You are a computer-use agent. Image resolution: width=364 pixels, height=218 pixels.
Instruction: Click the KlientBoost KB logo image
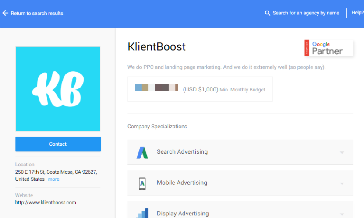point(58,89)
